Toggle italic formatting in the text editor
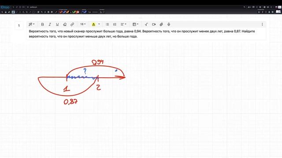The height and width of the screenshot is (158, 282). [x=50, y=25]
